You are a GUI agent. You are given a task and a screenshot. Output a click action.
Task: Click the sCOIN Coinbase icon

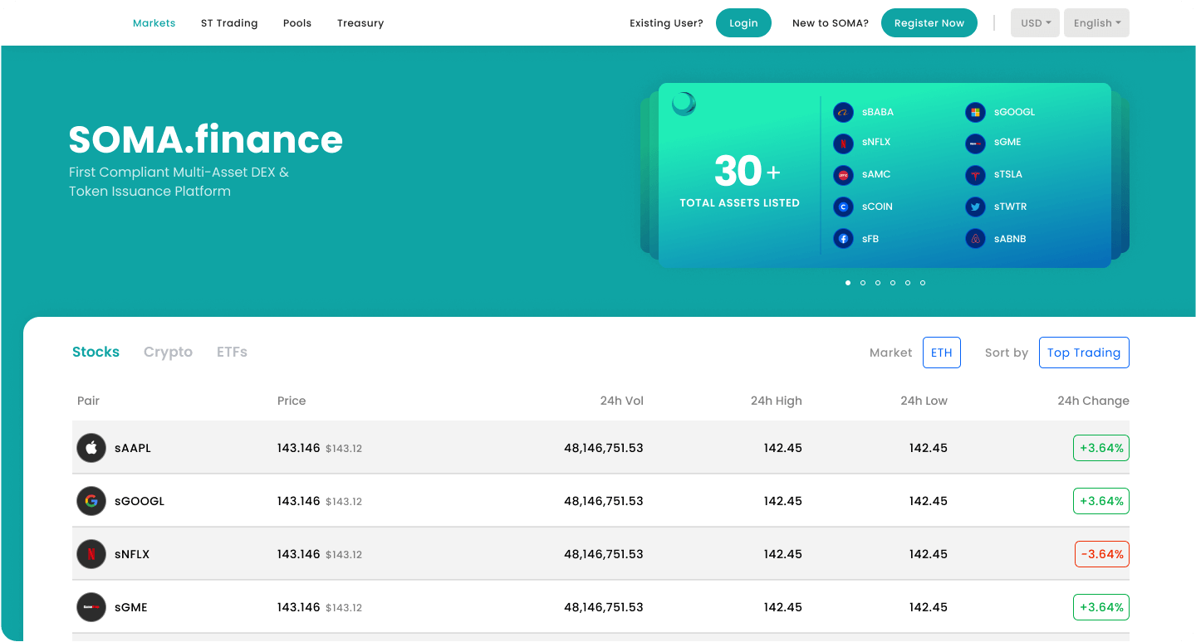843,207
